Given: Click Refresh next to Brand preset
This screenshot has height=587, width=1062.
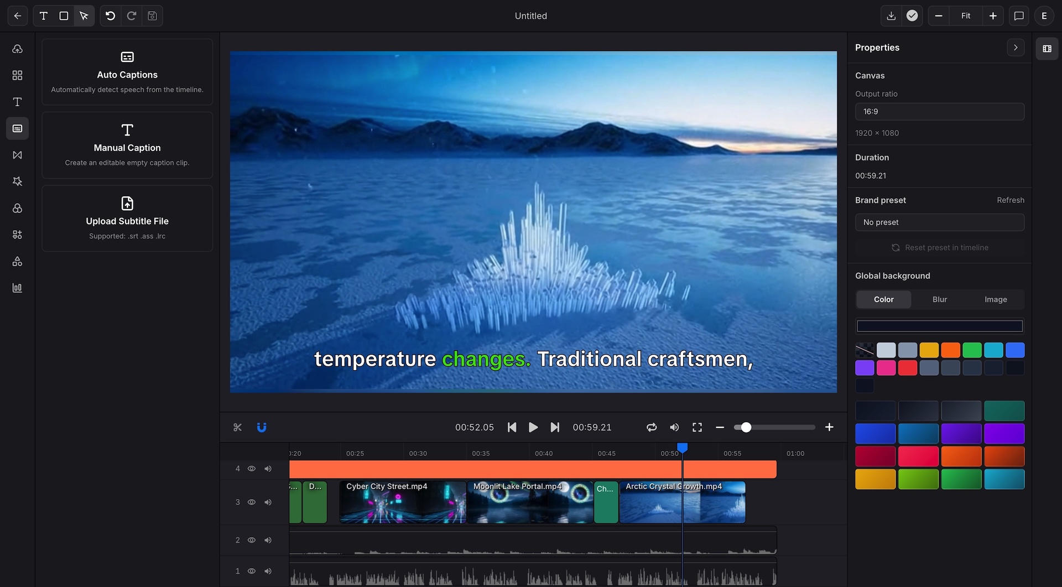Looking at the screenshot, I should pos(1010,200).
